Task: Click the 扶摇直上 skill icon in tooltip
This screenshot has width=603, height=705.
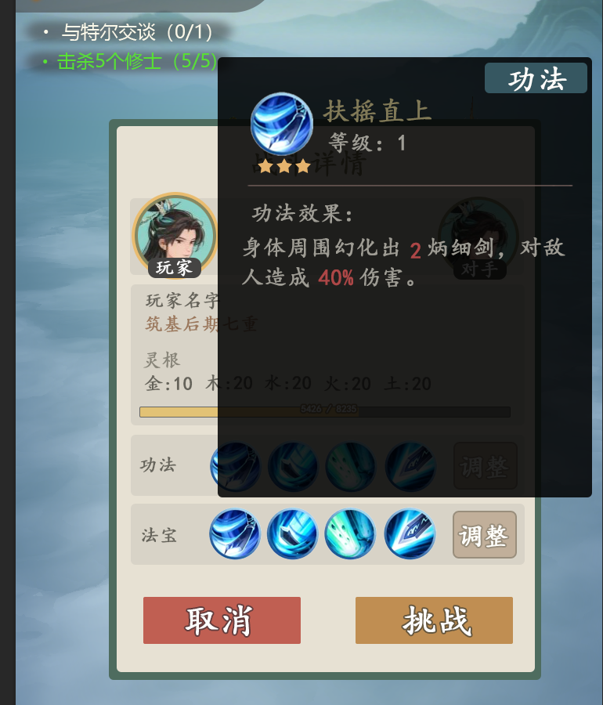Action: click(282, 123)
